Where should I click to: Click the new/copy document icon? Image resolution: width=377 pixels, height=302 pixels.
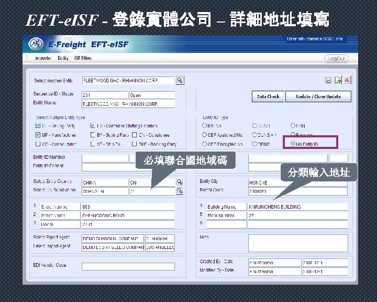(x=338, y=80)
